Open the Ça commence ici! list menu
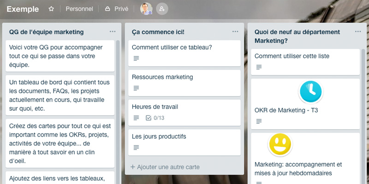The height and width of the screenshot is (184, 369). 235,32
